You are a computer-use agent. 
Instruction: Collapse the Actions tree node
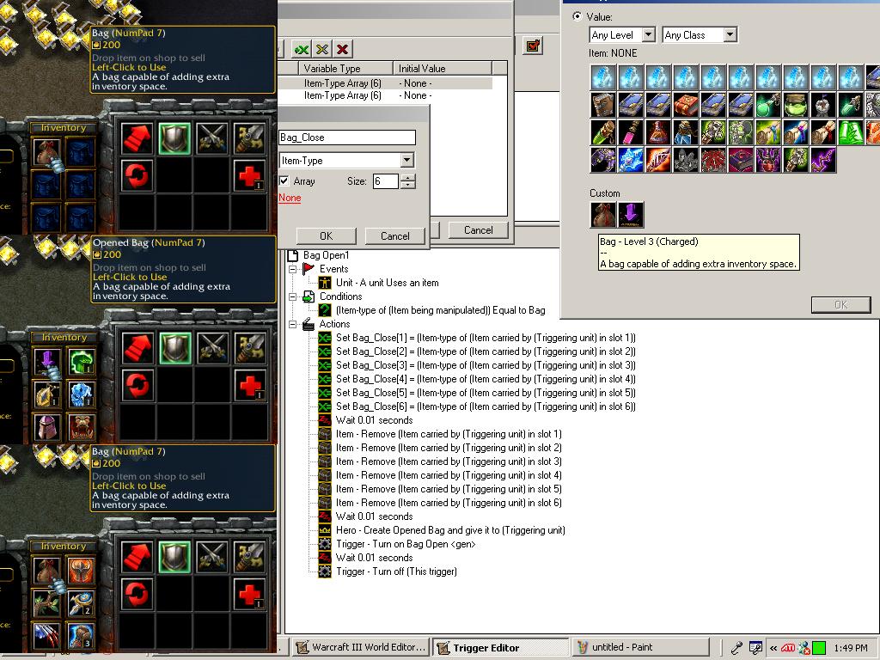point(292,324)
